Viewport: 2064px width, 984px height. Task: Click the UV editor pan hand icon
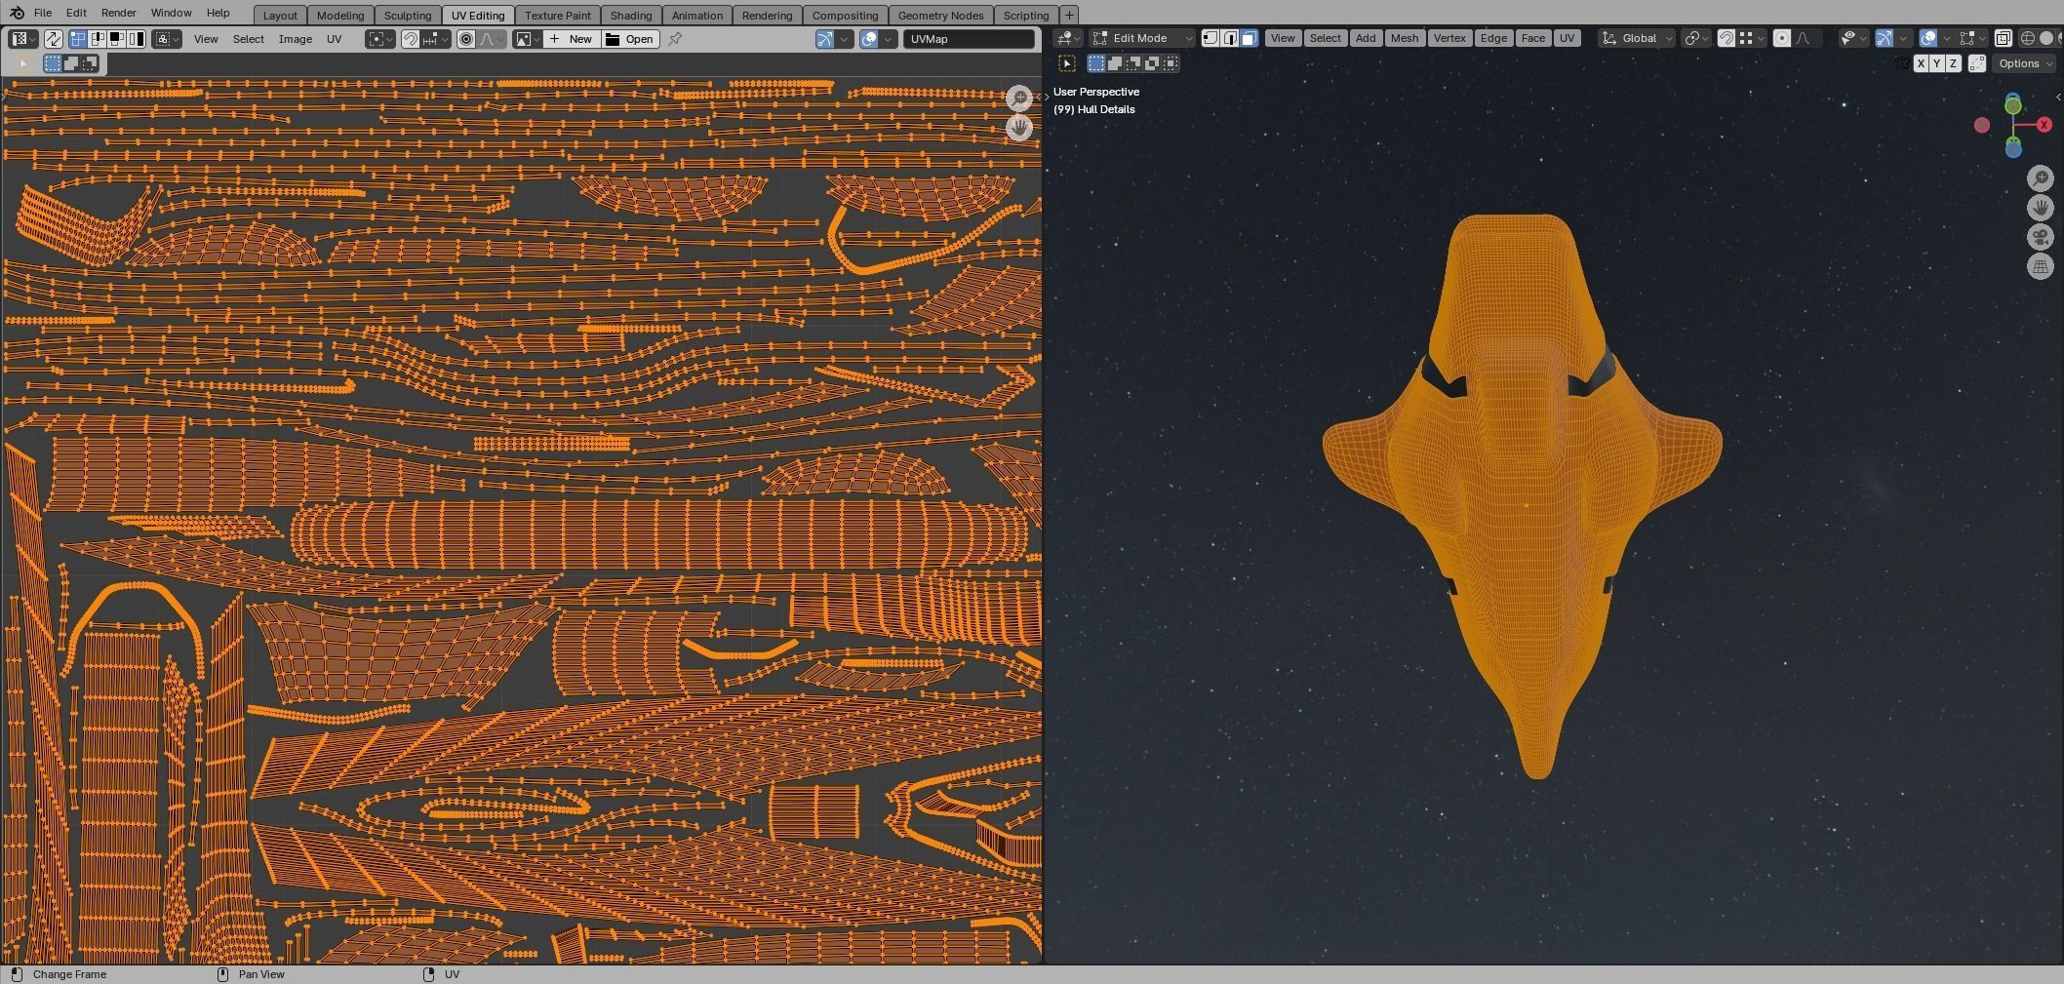pos(1019,128)
